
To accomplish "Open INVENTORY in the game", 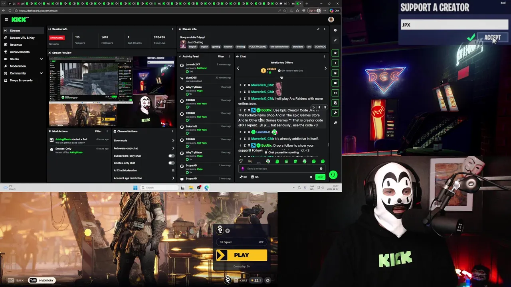I will coord(42,281).
